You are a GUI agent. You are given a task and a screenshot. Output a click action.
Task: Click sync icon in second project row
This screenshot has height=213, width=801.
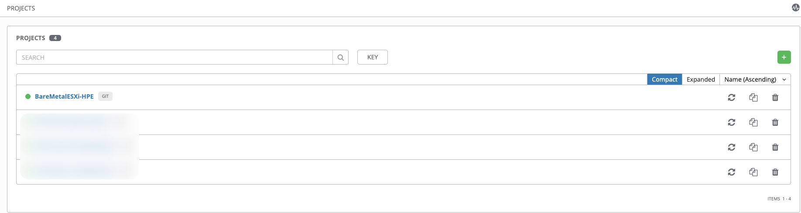coord(732,122)
